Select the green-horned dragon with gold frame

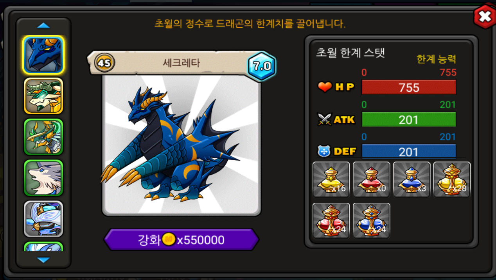point(43,96)
